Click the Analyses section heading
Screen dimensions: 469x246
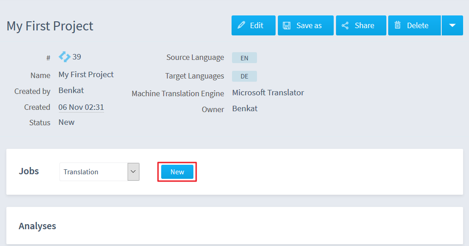click(37, 226)
